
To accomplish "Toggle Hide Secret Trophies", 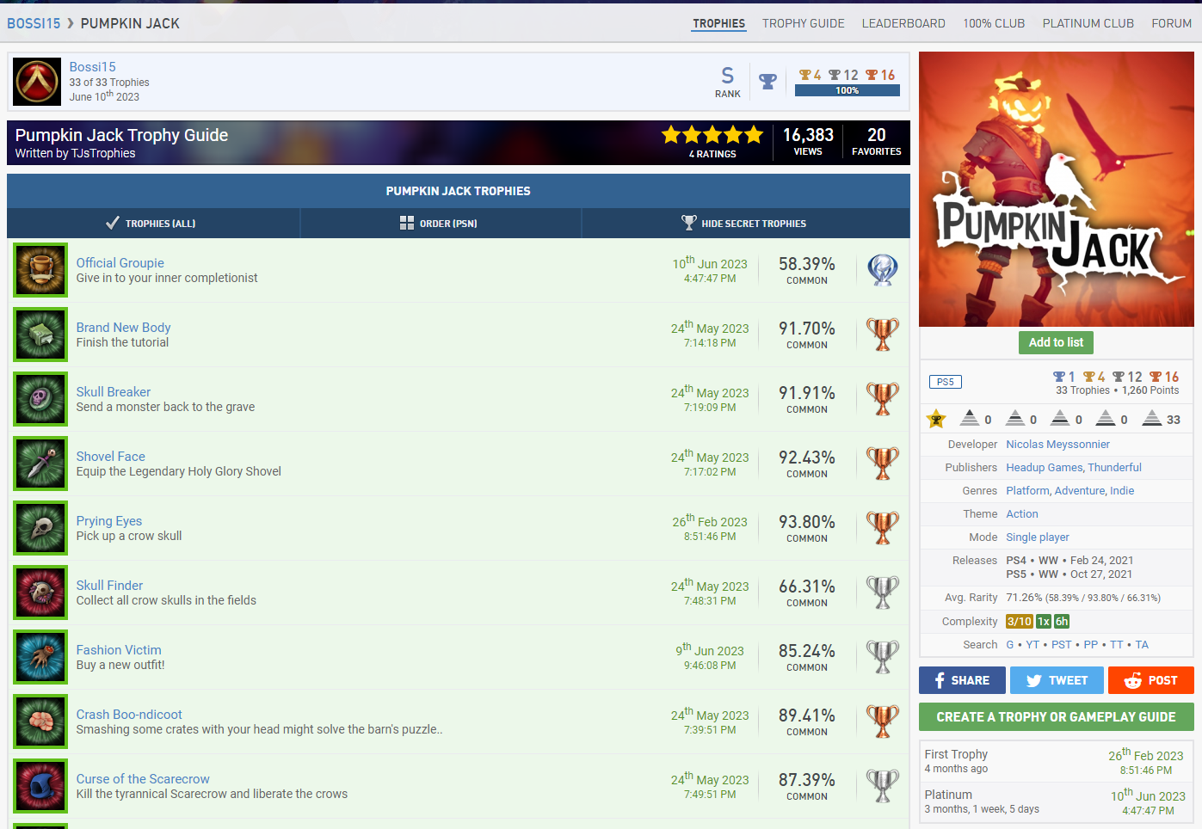I will coord(744,224).
